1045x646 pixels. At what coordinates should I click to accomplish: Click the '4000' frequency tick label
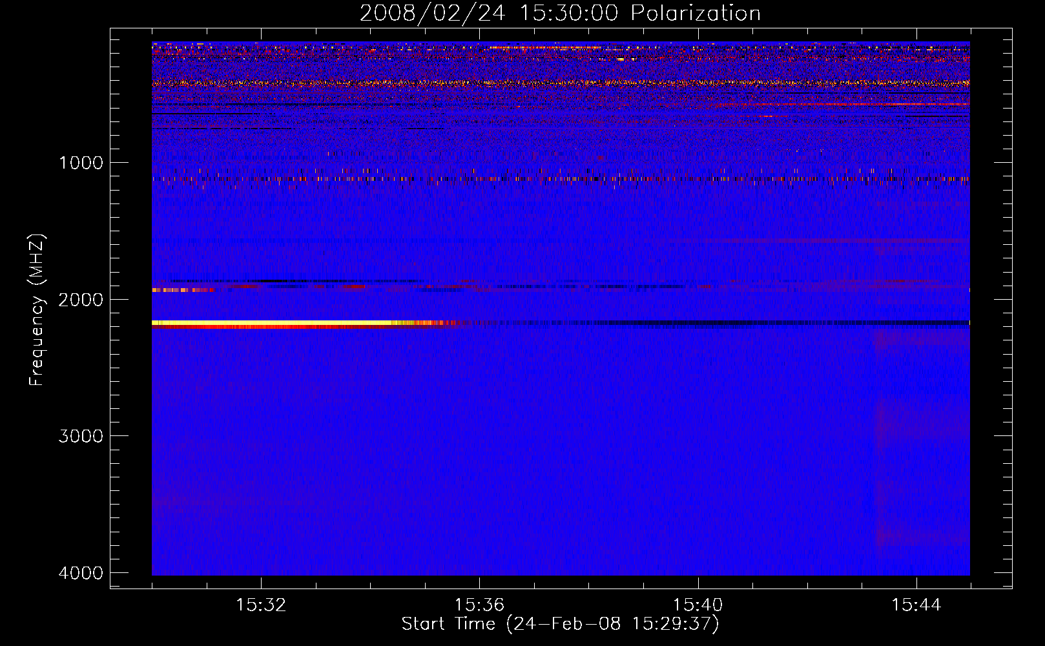[x=81, y=573]
